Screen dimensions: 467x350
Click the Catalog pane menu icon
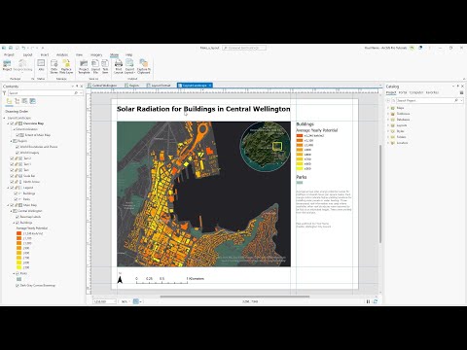pos(461,92)
